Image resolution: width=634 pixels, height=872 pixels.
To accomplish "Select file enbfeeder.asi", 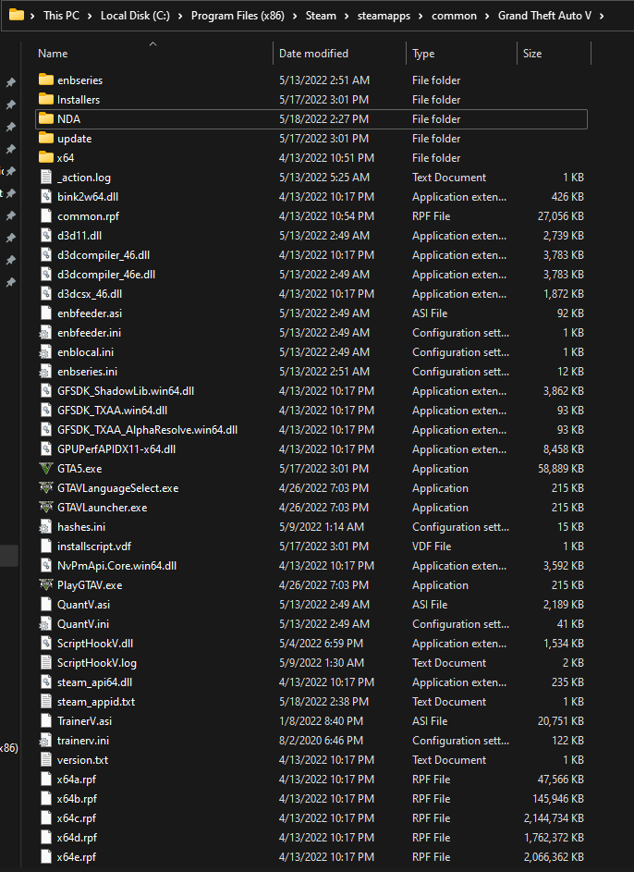I will pyautogui.click(x=311, y=313).
